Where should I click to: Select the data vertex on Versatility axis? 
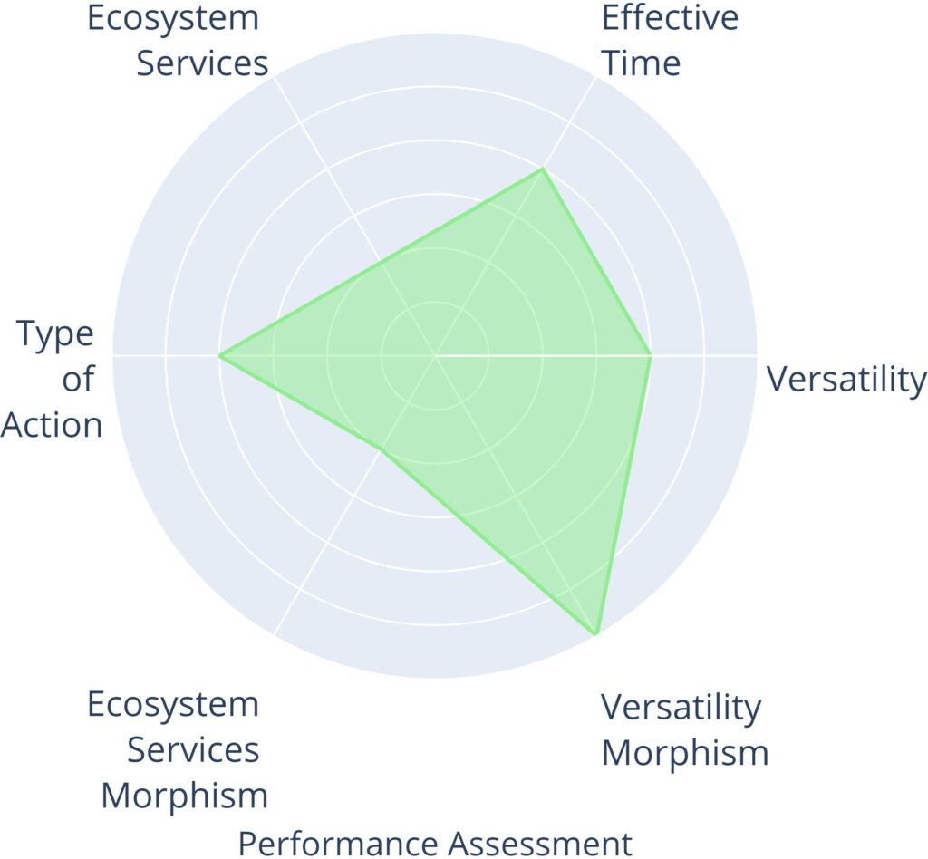pos(650,355)
